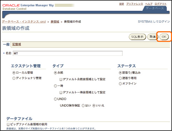Go to データベース・インスタンス: orcl breadcrumb
The height and width of the screenshot is (131, 172).
24,22
